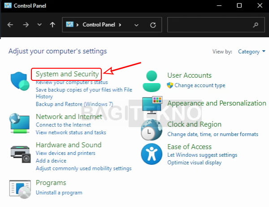Open User Accounts category
Viewport: 269px width, 207px height.
(x=189, y=75)
